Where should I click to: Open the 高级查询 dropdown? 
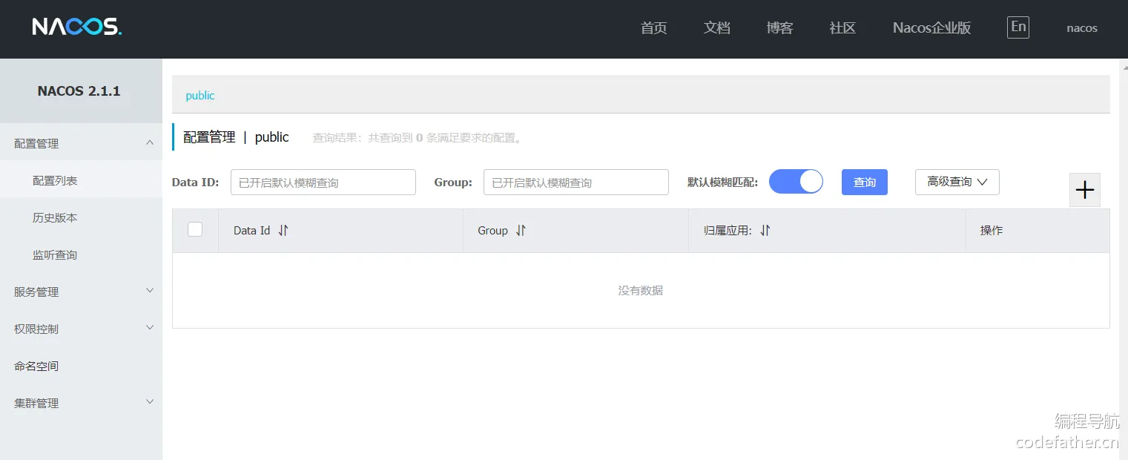point(957,182)
